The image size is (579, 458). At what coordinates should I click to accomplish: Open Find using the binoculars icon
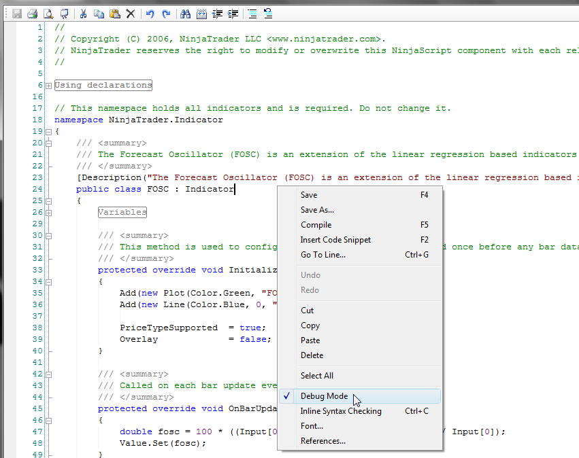tap(184, 13)
